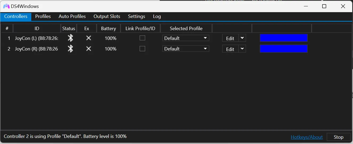
Task: Click the Battery column header
Action: [x=109, y=28]
